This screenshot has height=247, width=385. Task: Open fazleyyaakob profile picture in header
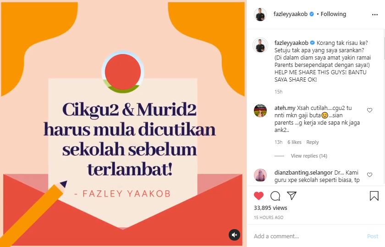(260, 14)
